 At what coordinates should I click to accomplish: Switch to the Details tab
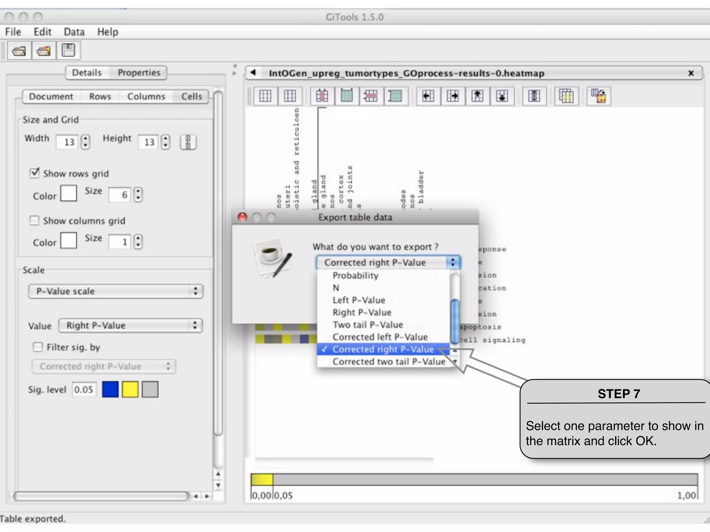87,73
